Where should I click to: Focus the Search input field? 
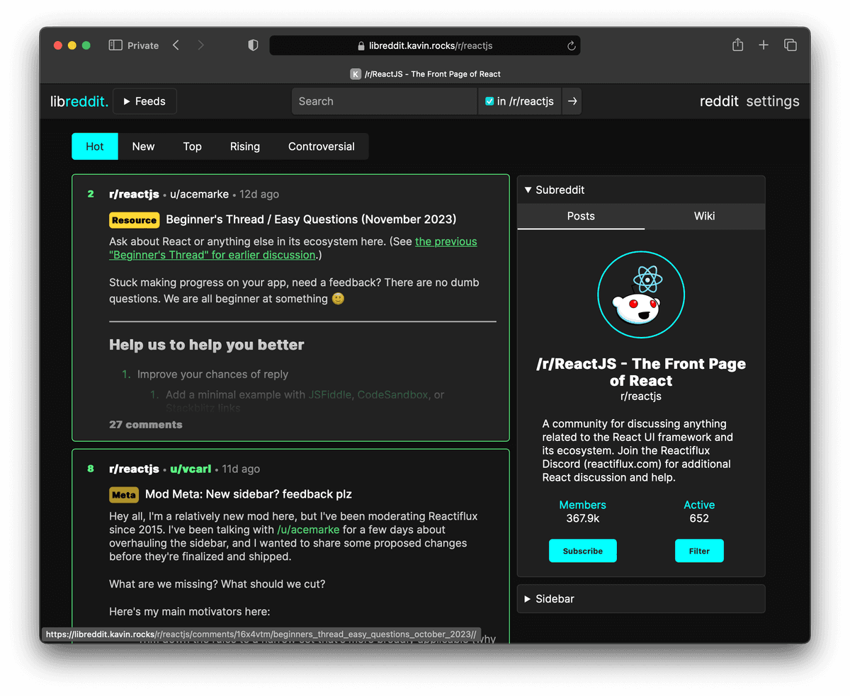coord(385,101)
